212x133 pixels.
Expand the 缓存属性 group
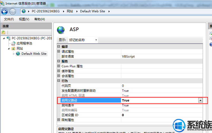pos(58,71)
